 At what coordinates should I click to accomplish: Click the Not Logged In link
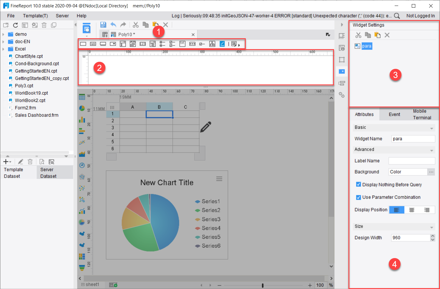pos(421,16)
